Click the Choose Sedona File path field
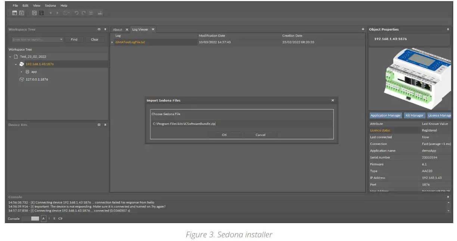This screenshot has width=457, height=241. point(241,124)
